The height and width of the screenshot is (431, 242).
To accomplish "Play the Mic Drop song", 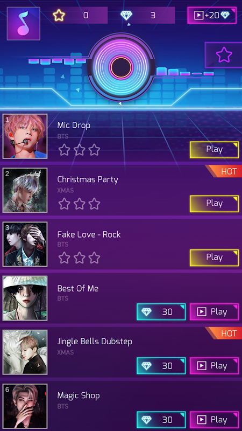I will [x=214, y=150].
